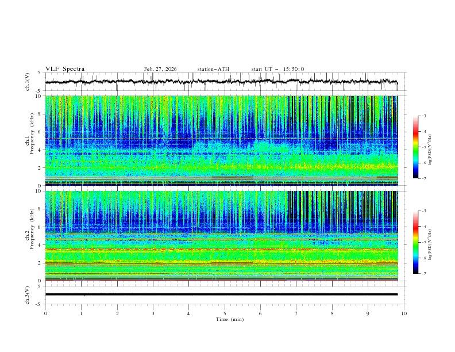Viewport: 455px width, 352px height.
Task: Select the ch.2 colorbar "log(PSD)(V²/Hz)" label
Action: click(x=430, y=244)
